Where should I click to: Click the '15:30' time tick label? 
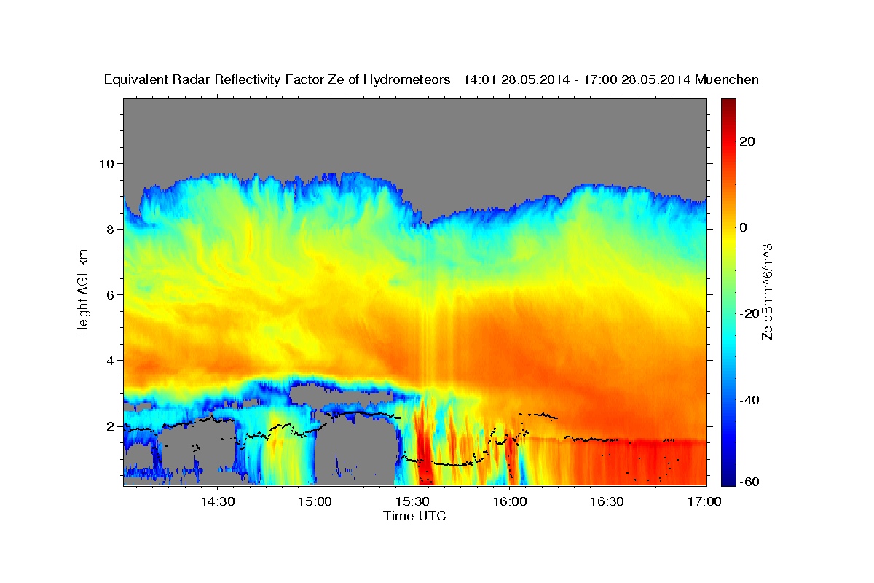pyautogui.click(x=413, y=501)
